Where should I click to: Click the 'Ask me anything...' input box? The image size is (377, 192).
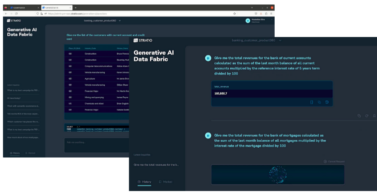coord(96,145)
